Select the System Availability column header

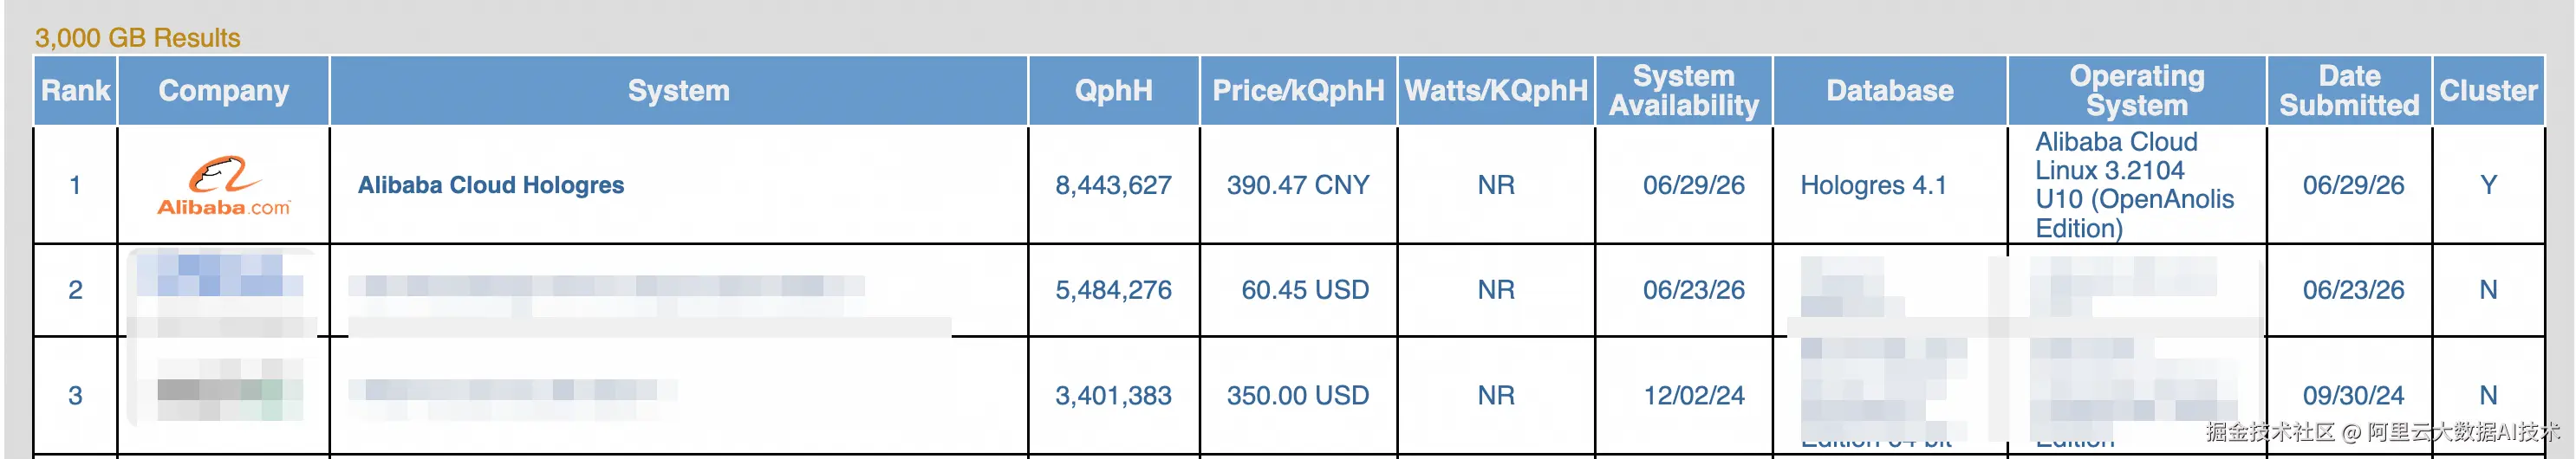tap(1684, 90)
